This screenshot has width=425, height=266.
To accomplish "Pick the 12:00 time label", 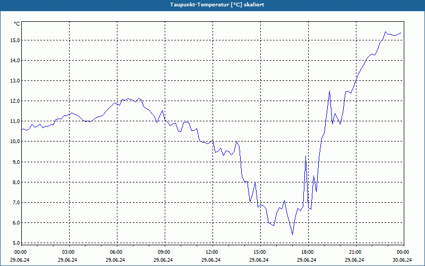I will [212, 252].
